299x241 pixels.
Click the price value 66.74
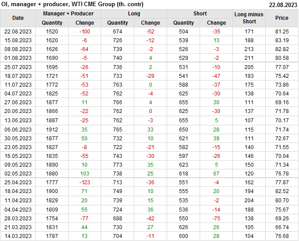click(x=282, y=227)
